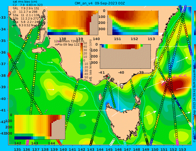Select legend row 'S3a 11 2.1 c 138'

tap(26, 15)
